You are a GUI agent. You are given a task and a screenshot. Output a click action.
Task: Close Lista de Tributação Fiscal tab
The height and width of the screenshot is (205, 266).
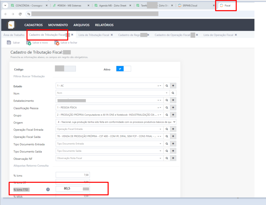click(112, 35)
